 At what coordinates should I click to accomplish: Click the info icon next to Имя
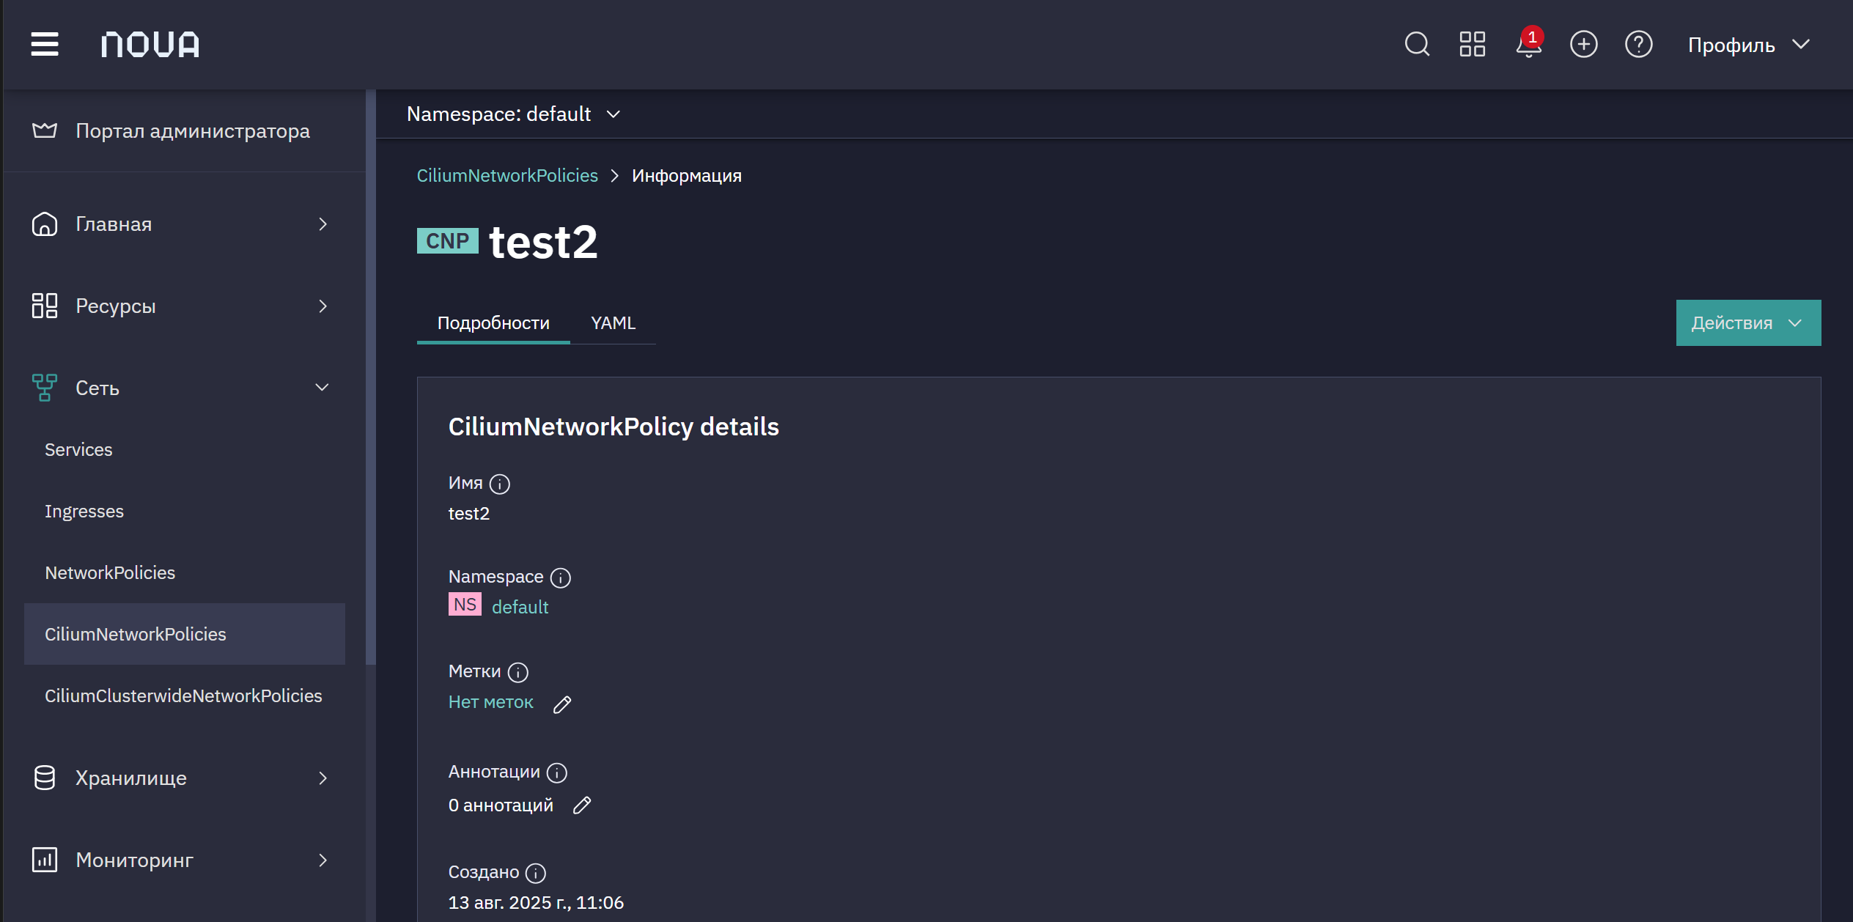(500, 484)
